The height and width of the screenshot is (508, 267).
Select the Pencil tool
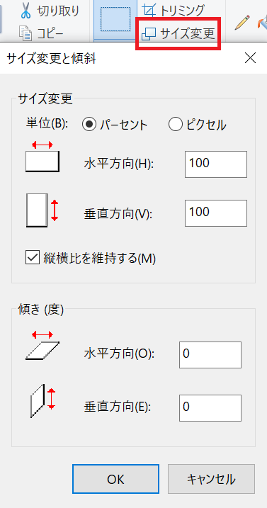(242, 22)
